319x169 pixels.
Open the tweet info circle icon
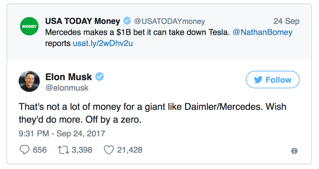coord(294,151)
